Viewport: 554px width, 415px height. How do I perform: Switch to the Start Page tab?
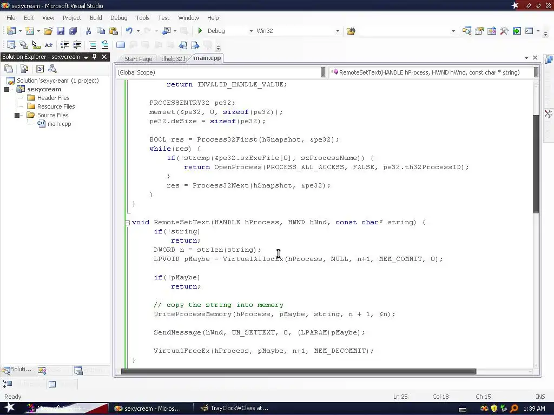click(x=138, y=59)
